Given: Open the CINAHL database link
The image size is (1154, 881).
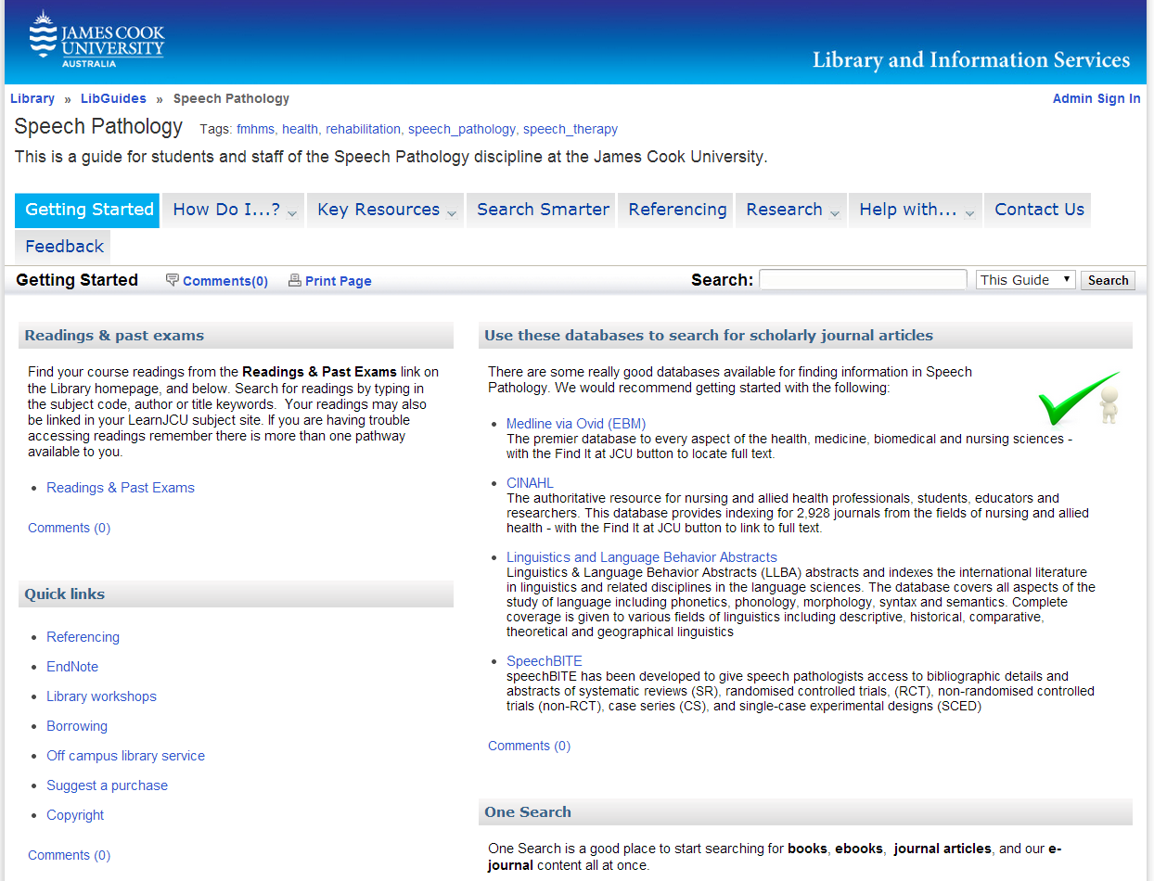Looking at the screenshot, I should pos(530,482).
